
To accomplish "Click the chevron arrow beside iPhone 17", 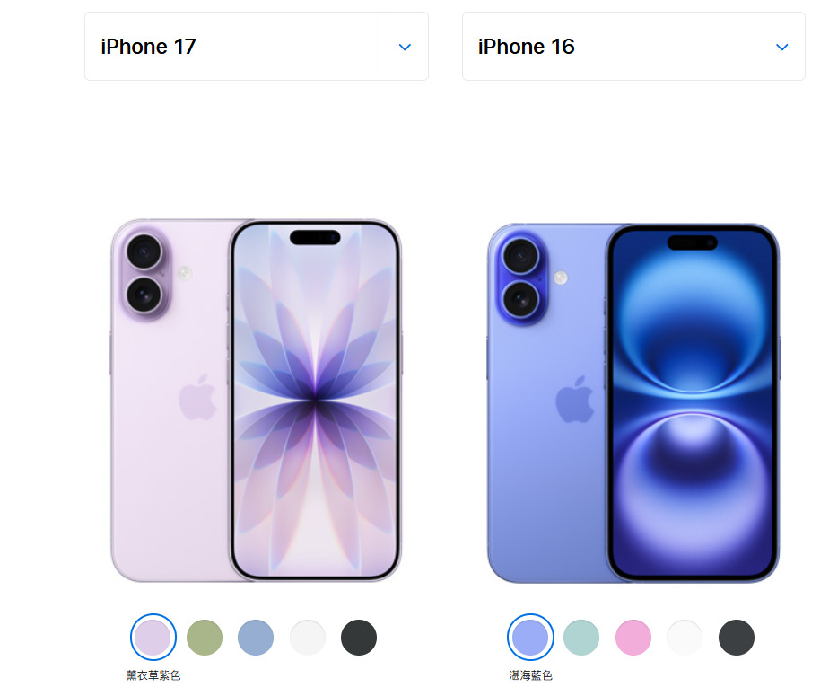I will tap(405, 47).
